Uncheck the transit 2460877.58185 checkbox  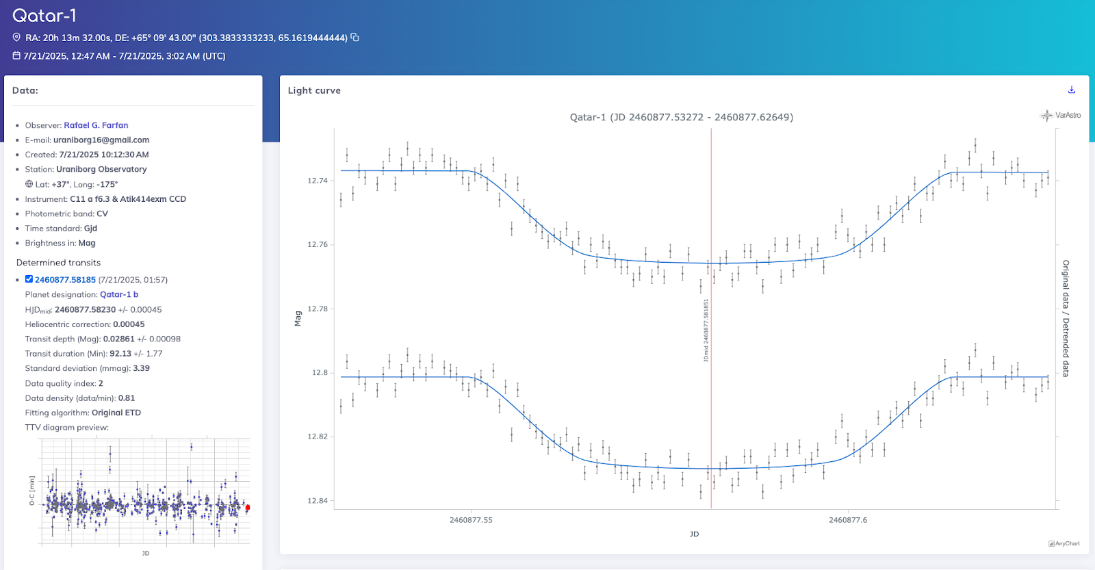click(x=29, y=279)
